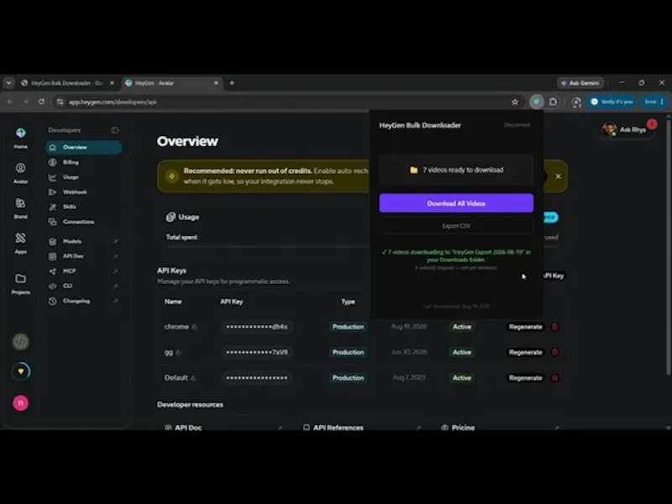
Task: Open Brand section in left rail
Action: 20,207
